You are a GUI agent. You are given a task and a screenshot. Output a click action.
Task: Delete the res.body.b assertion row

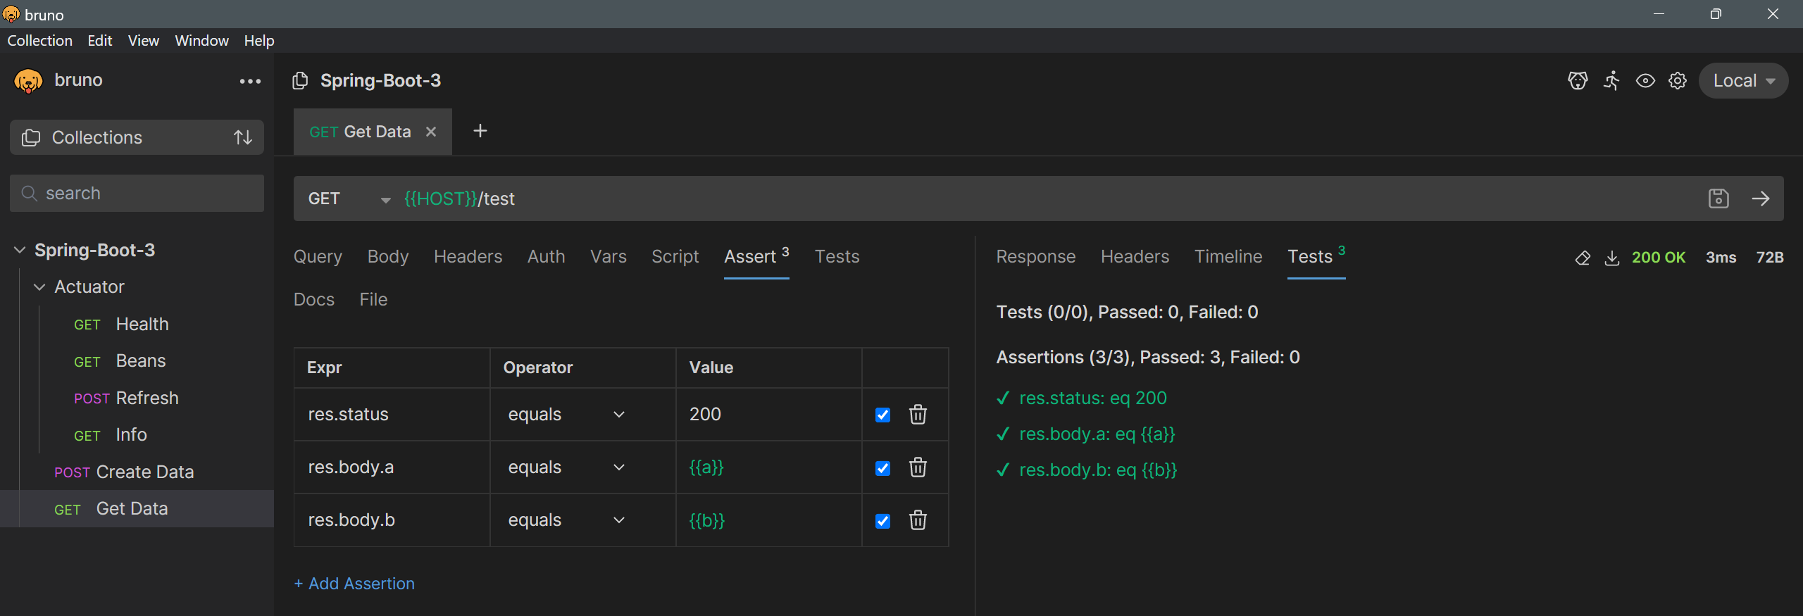click(918, 520)
